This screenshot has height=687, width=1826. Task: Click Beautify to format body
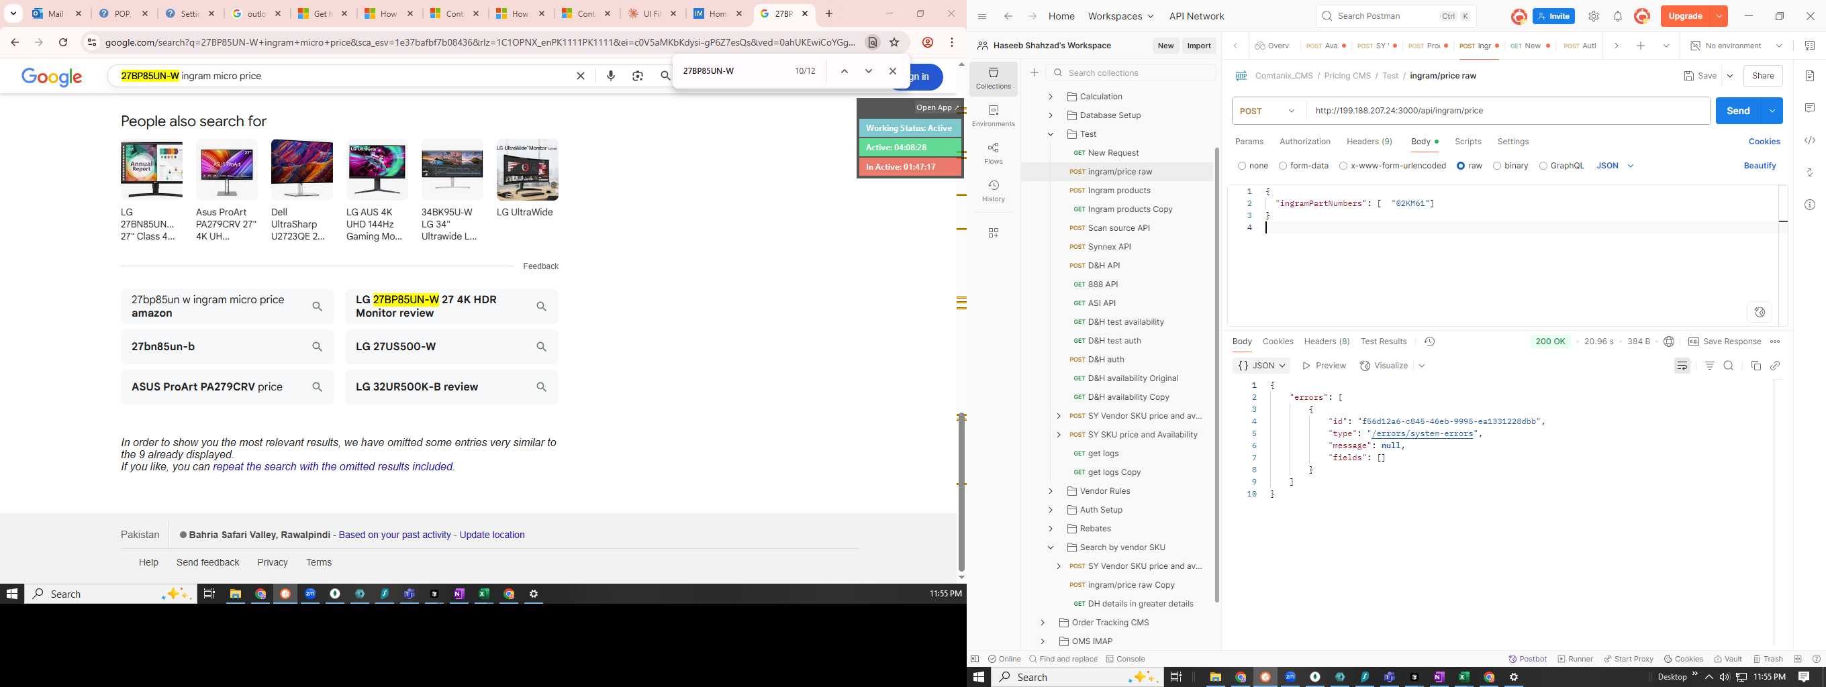tap(1760, 166)
